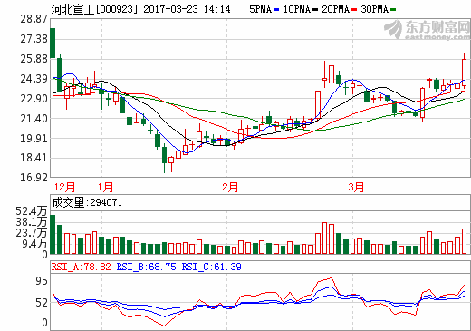
Task: Click the black 10PMA legend color swatch
Action: point(315,10)
